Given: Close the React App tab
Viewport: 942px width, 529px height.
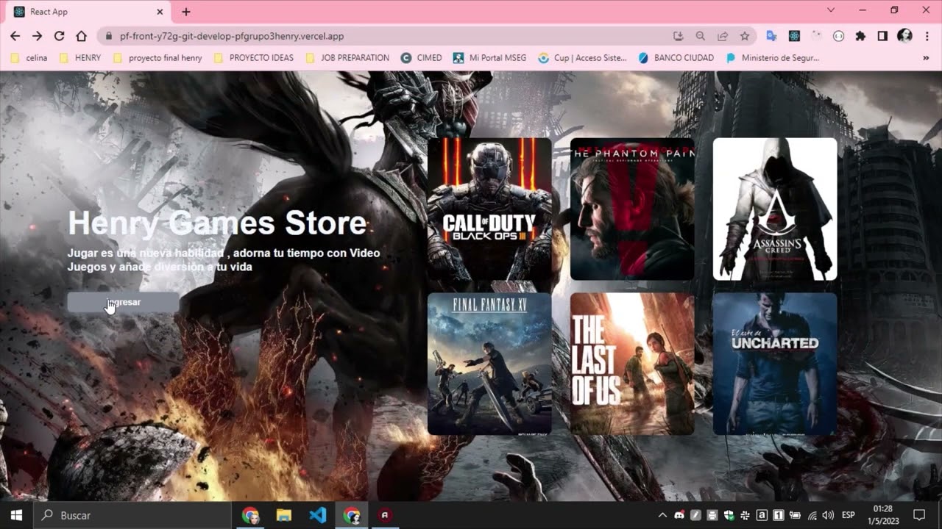Looking at the screenshot, I should click(x=160, y=12).
